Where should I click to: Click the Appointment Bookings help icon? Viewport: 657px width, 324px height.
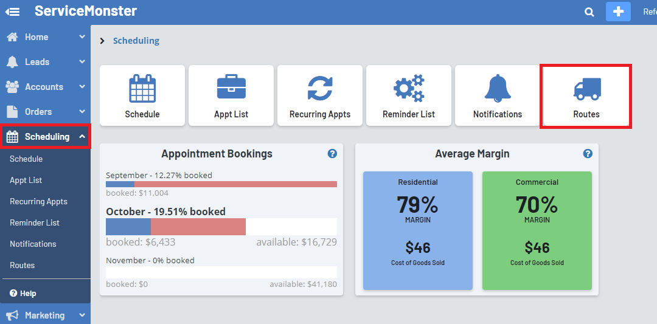[x=332, y=154]
